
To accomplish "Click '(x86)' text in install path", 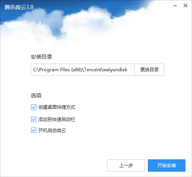I will [77, 70].
